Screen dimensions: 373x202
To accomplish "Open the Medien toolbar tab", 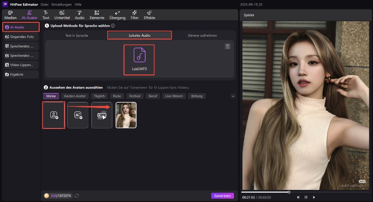I will click(10, 15).
